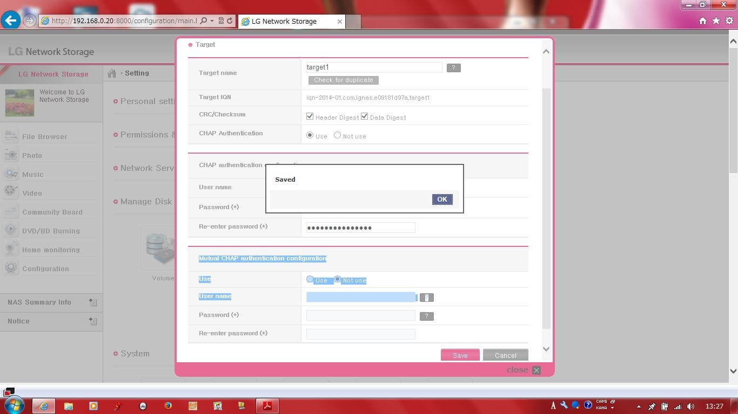
Task: Open Windows Media Player from taskbar
Action: 93,406
